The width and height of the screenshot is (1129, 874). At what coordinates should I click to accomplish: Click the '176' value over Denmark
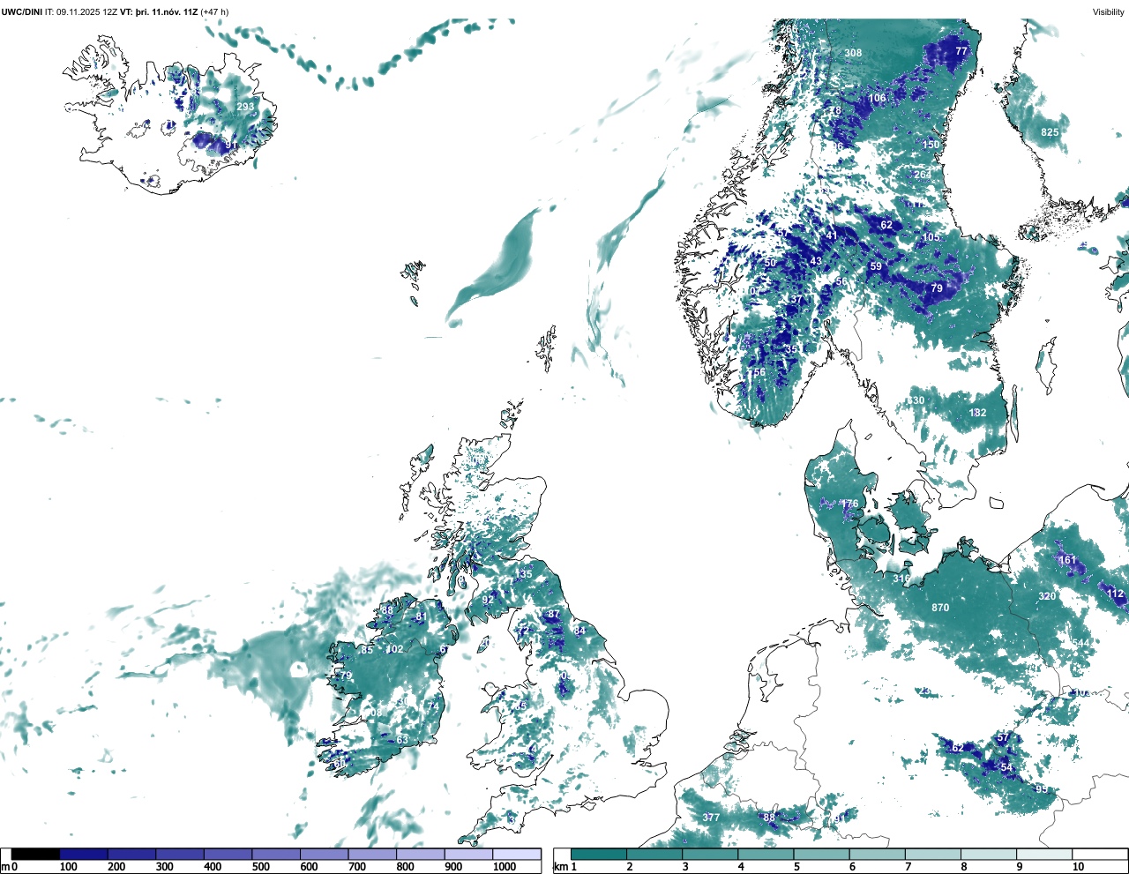click(x=849, y=504)
